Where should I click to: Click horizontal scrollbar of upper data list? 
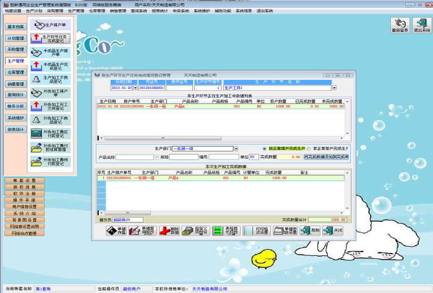pos(163,138)
